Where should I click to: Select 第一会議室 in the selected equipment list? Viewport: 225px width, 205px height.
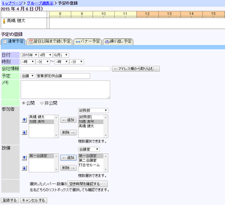click(42, 156)
